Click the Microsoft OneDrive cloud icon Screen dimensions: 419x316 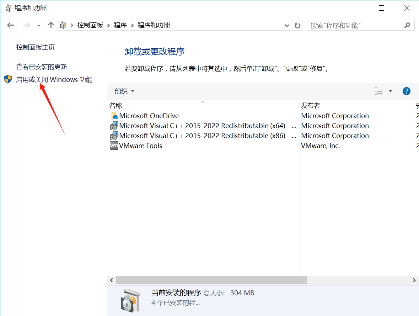(x=114, y=116)
